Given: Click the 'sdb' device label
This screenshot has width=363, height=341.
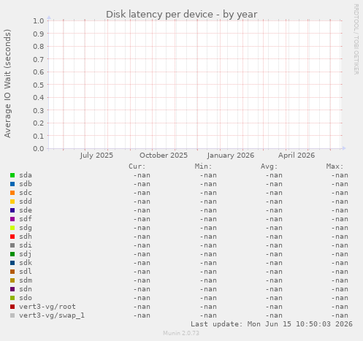Looking at the screenshot, I should click(x=26, y=184).
